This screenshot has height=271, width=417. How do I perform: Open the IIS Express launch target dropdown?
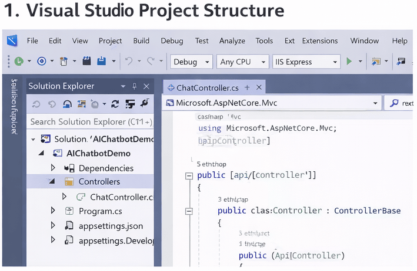point(306,62)
